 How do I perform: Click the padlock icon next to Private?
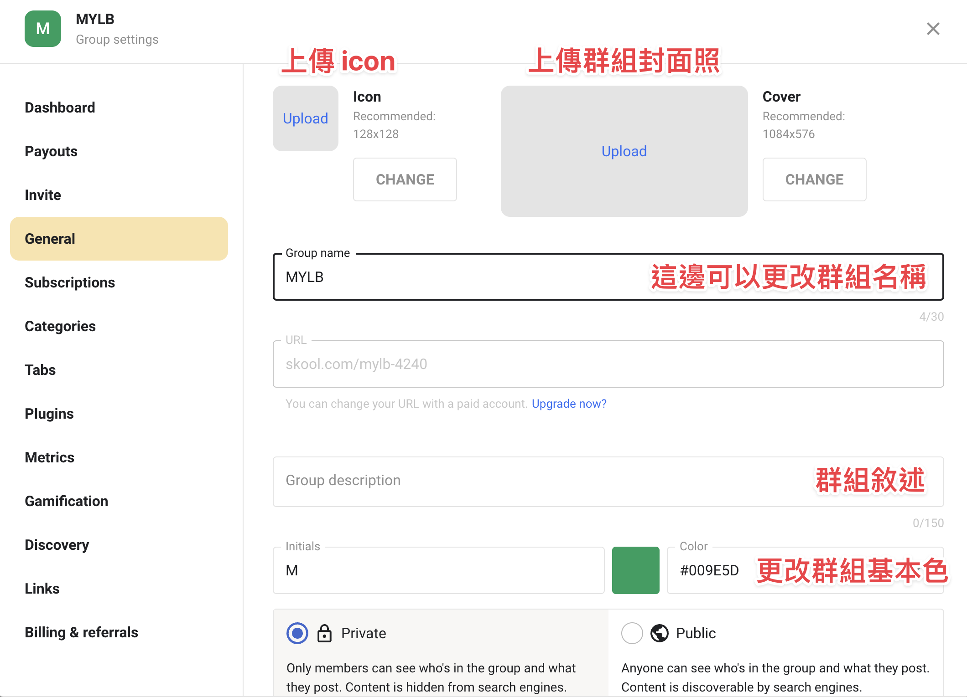click(324, 633)
